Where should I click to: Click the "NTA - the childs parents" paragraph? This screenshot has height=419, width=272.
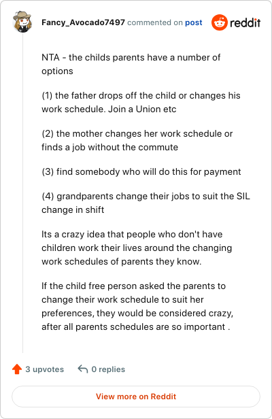pos(131,64)
